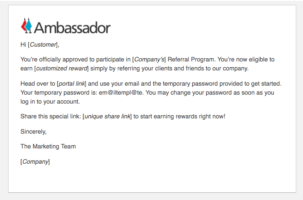
Task: Click "Share this special link:" text
Action: [x=50, y=117]
